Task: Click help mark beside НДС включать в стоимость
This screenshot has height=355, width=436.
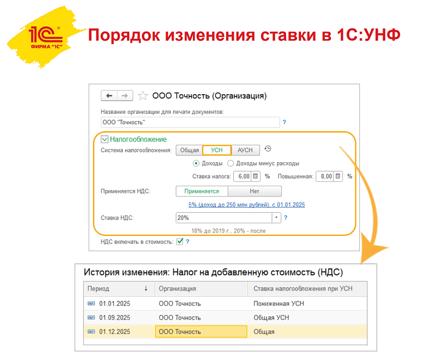Action: tap(187, 242)
